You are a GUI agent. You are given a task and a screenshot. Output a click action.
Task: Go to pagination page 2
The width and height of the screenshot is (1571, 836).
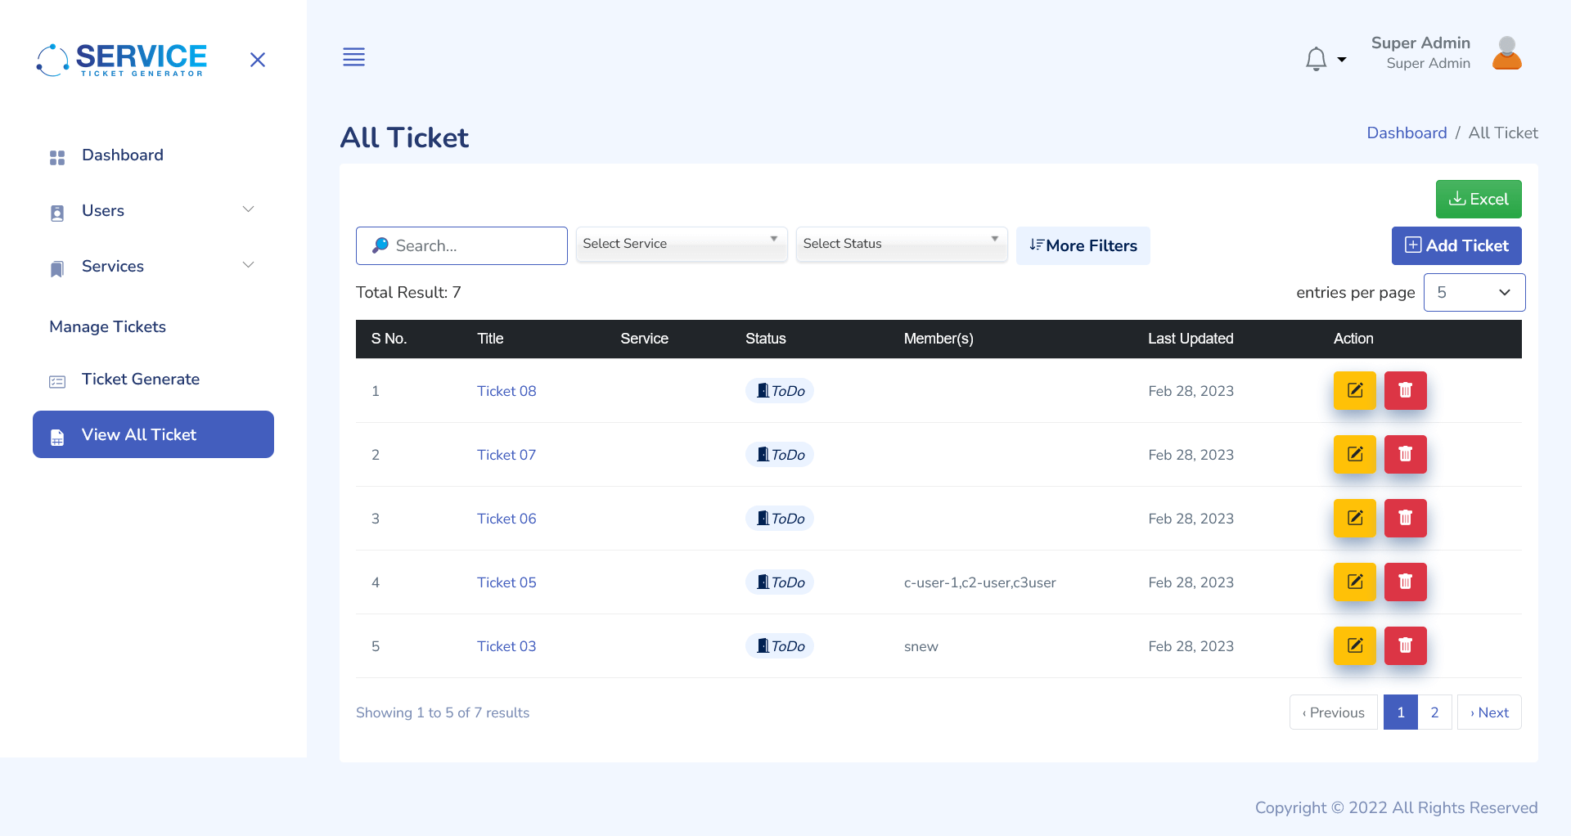coord(1434,712)
